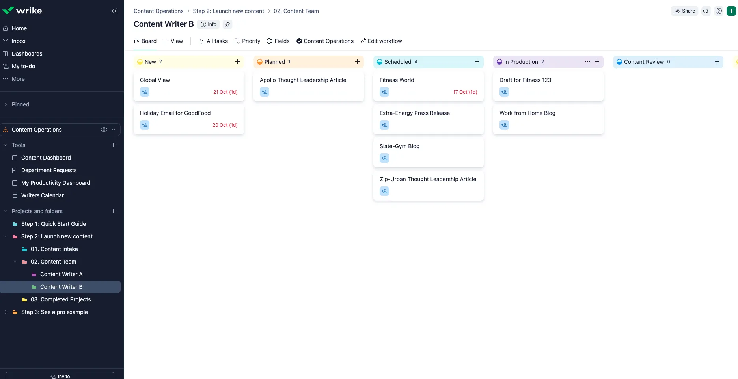738x379 pixels.
Task: Add task to the New column
Action: pyautogui.click(x=237, y=62)
